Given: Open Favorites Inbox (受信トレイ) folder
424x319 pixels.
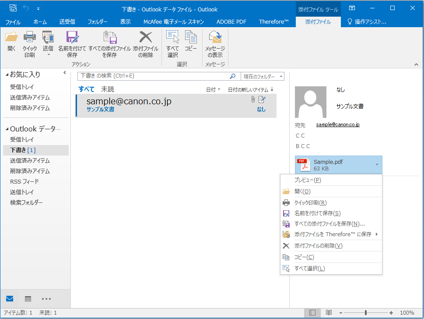Looking at the screenshot, I should pos(21,87).
